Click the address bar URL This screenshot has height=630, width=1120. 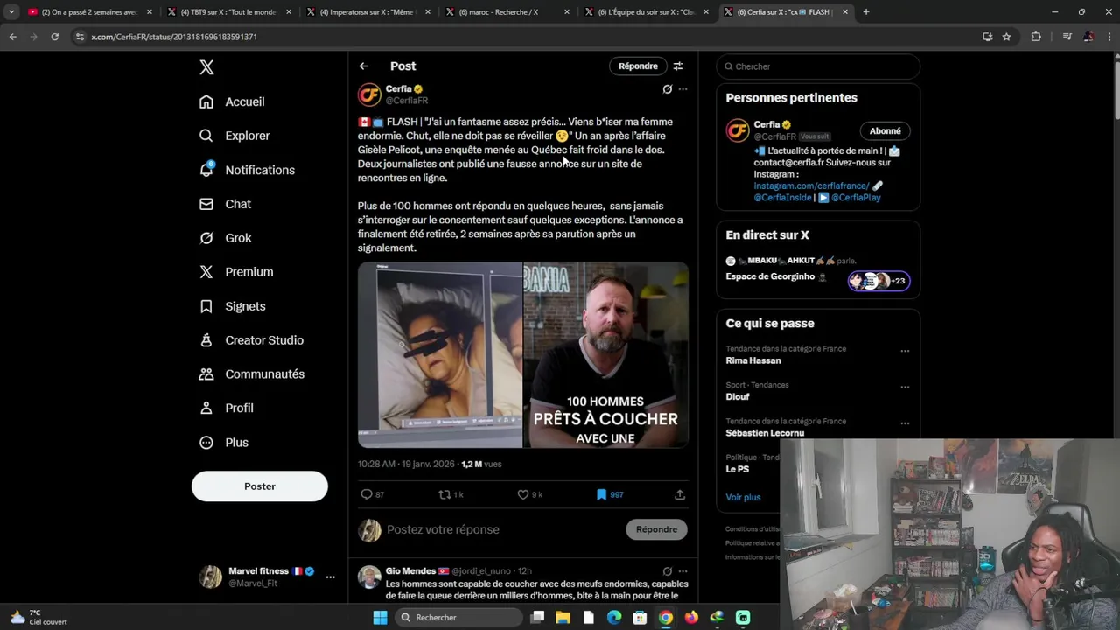click(174, 37)
